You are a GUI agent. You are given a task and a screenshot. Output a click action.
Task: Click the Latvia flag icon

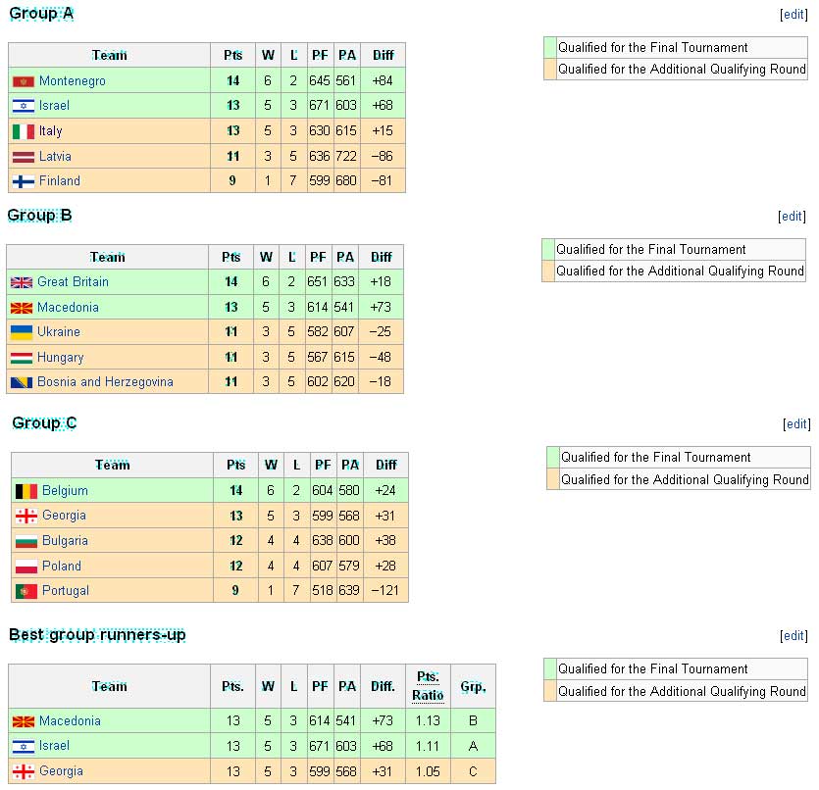coord(24,157)
